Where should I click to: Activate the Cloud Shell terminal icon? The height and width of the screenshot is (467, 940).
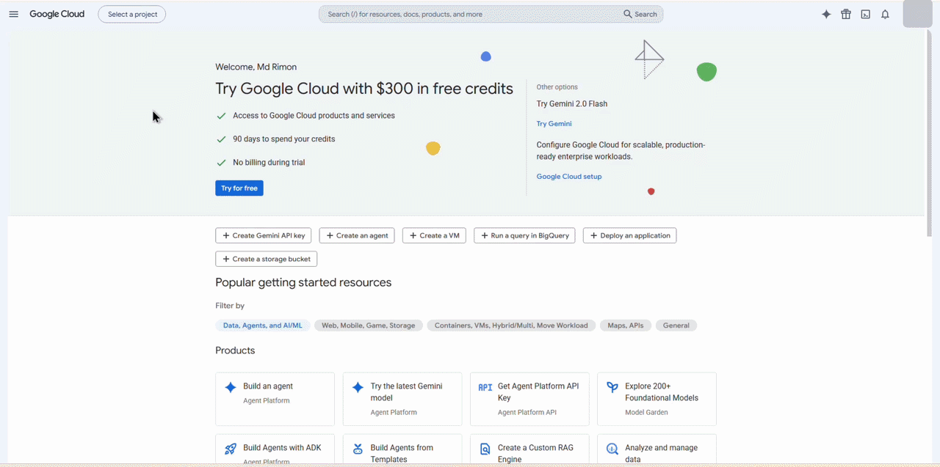(x=866, y=14)
